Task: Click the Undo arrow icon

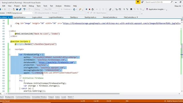Action: click(24, 9)
